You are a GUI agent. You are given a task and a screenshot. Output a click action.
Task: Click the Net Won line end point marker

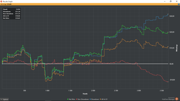pos(168,32)
